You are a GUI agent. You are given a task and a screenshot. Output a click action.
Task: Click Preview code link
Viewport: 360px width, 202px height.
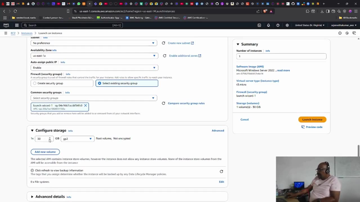[x=312, y=127]
